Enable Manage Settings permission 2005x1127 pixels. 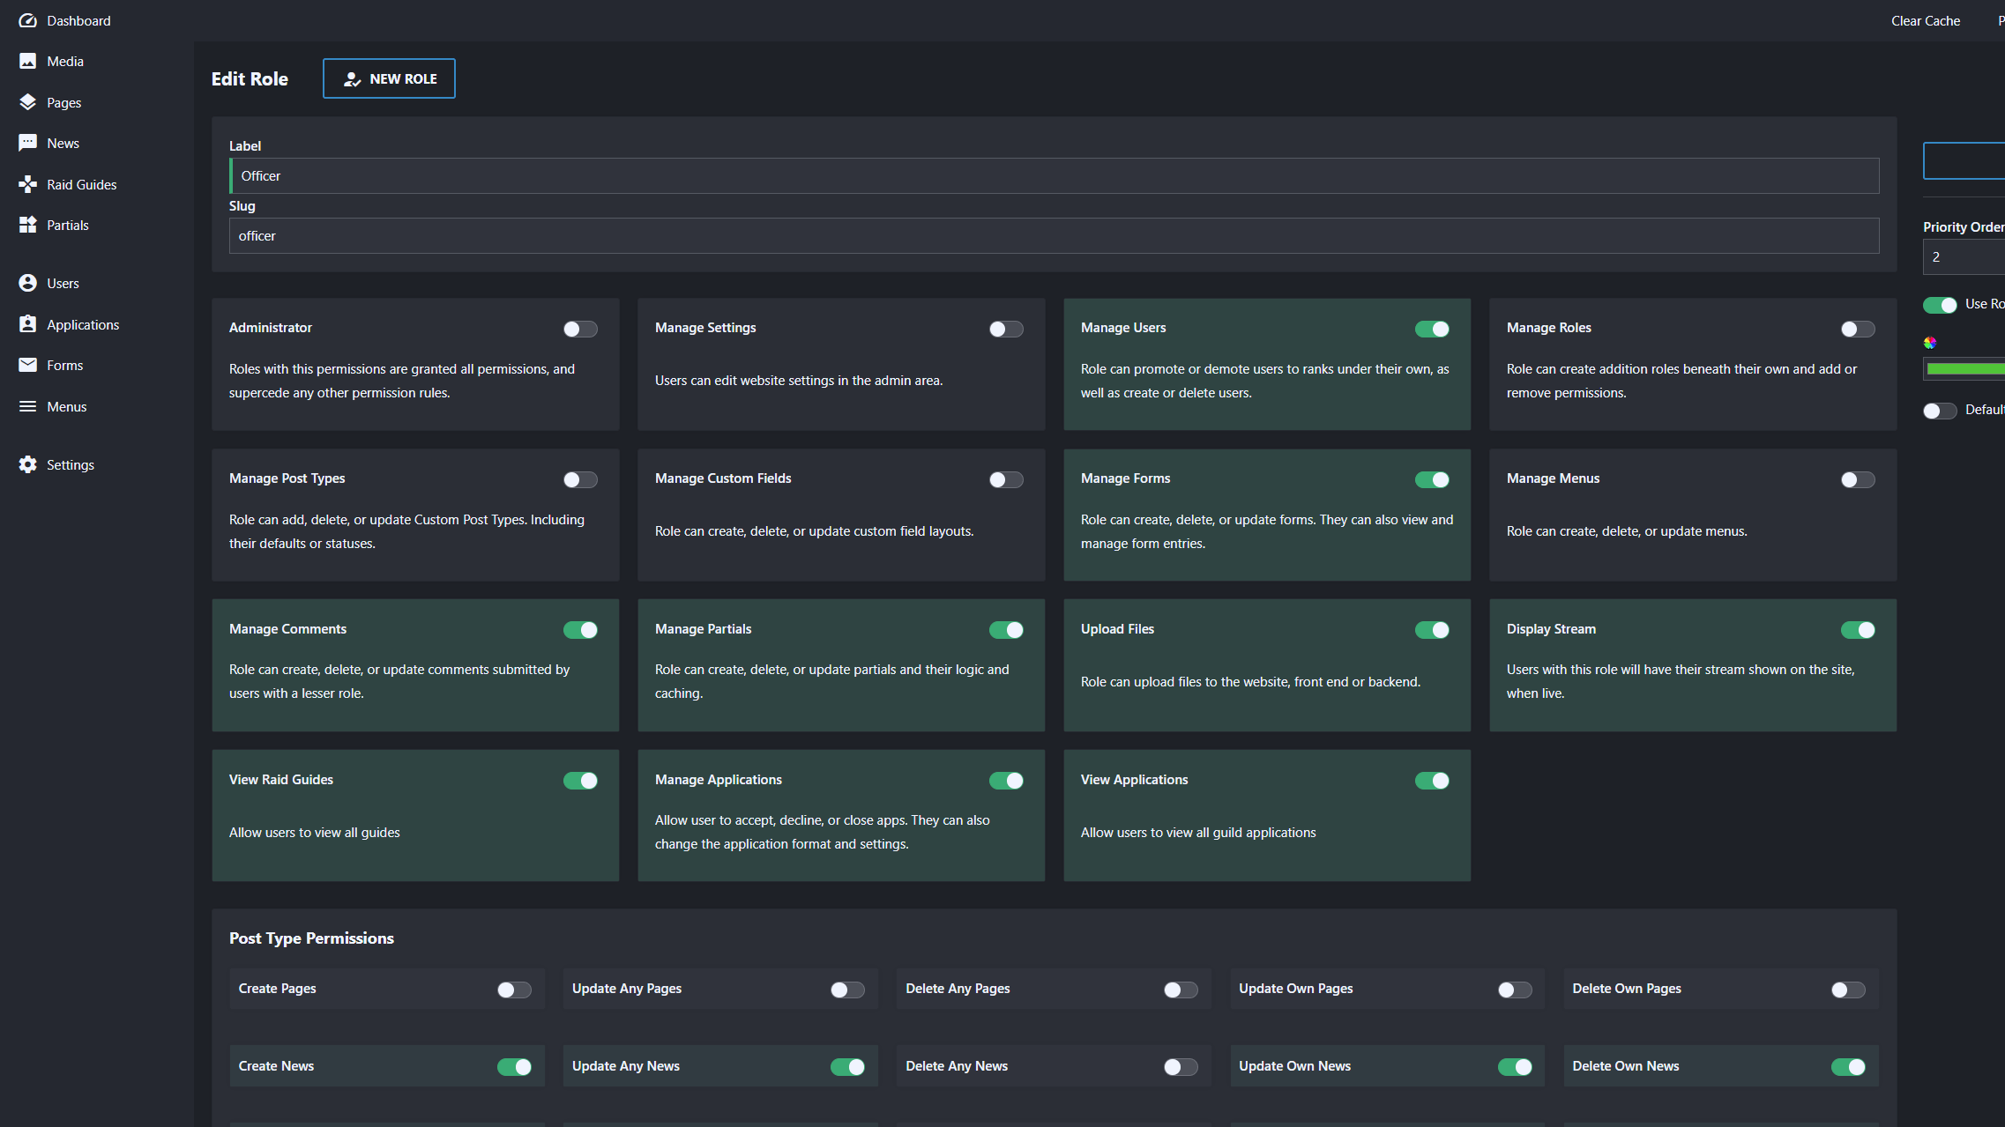pyautogui.click(x=1006, y=329)
